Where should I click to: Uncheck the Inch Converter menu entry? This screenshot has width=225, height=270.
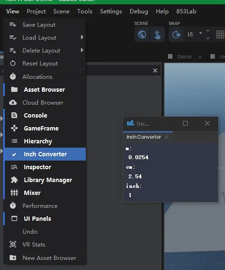tap(45, 154)
